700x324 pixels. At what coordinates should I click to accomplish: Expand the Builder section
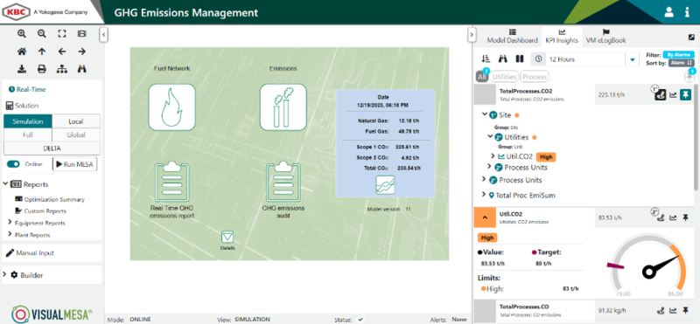5,275
